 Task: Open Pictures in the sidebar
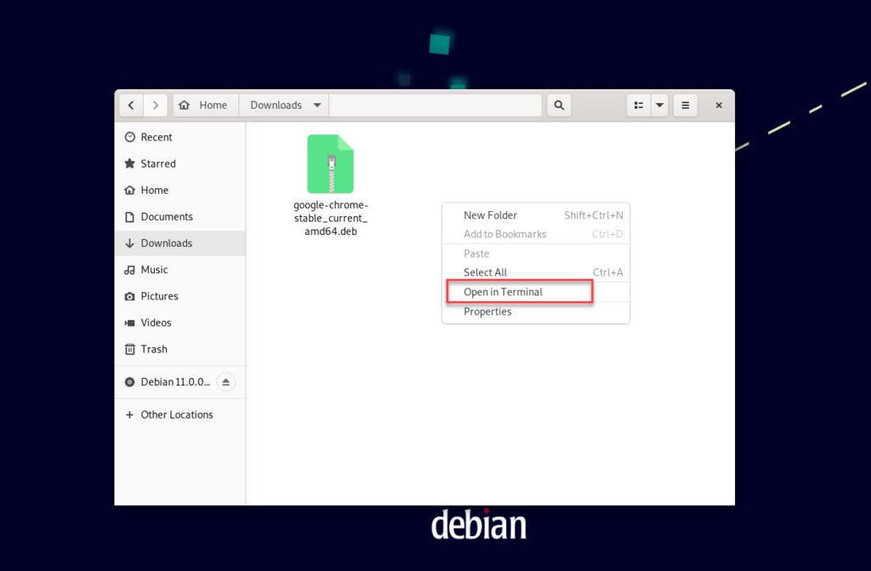click(180, 296)
